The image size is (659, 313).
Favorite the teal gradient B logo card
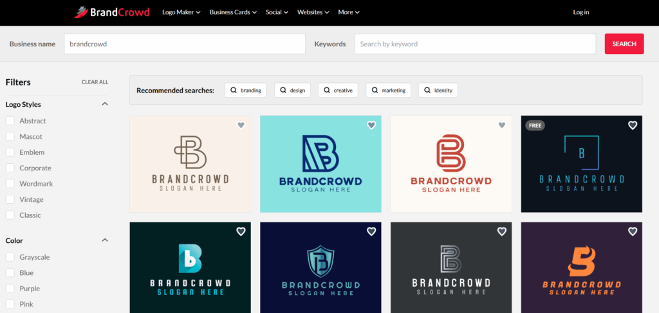pyautogui.click(x=241, y=231)
